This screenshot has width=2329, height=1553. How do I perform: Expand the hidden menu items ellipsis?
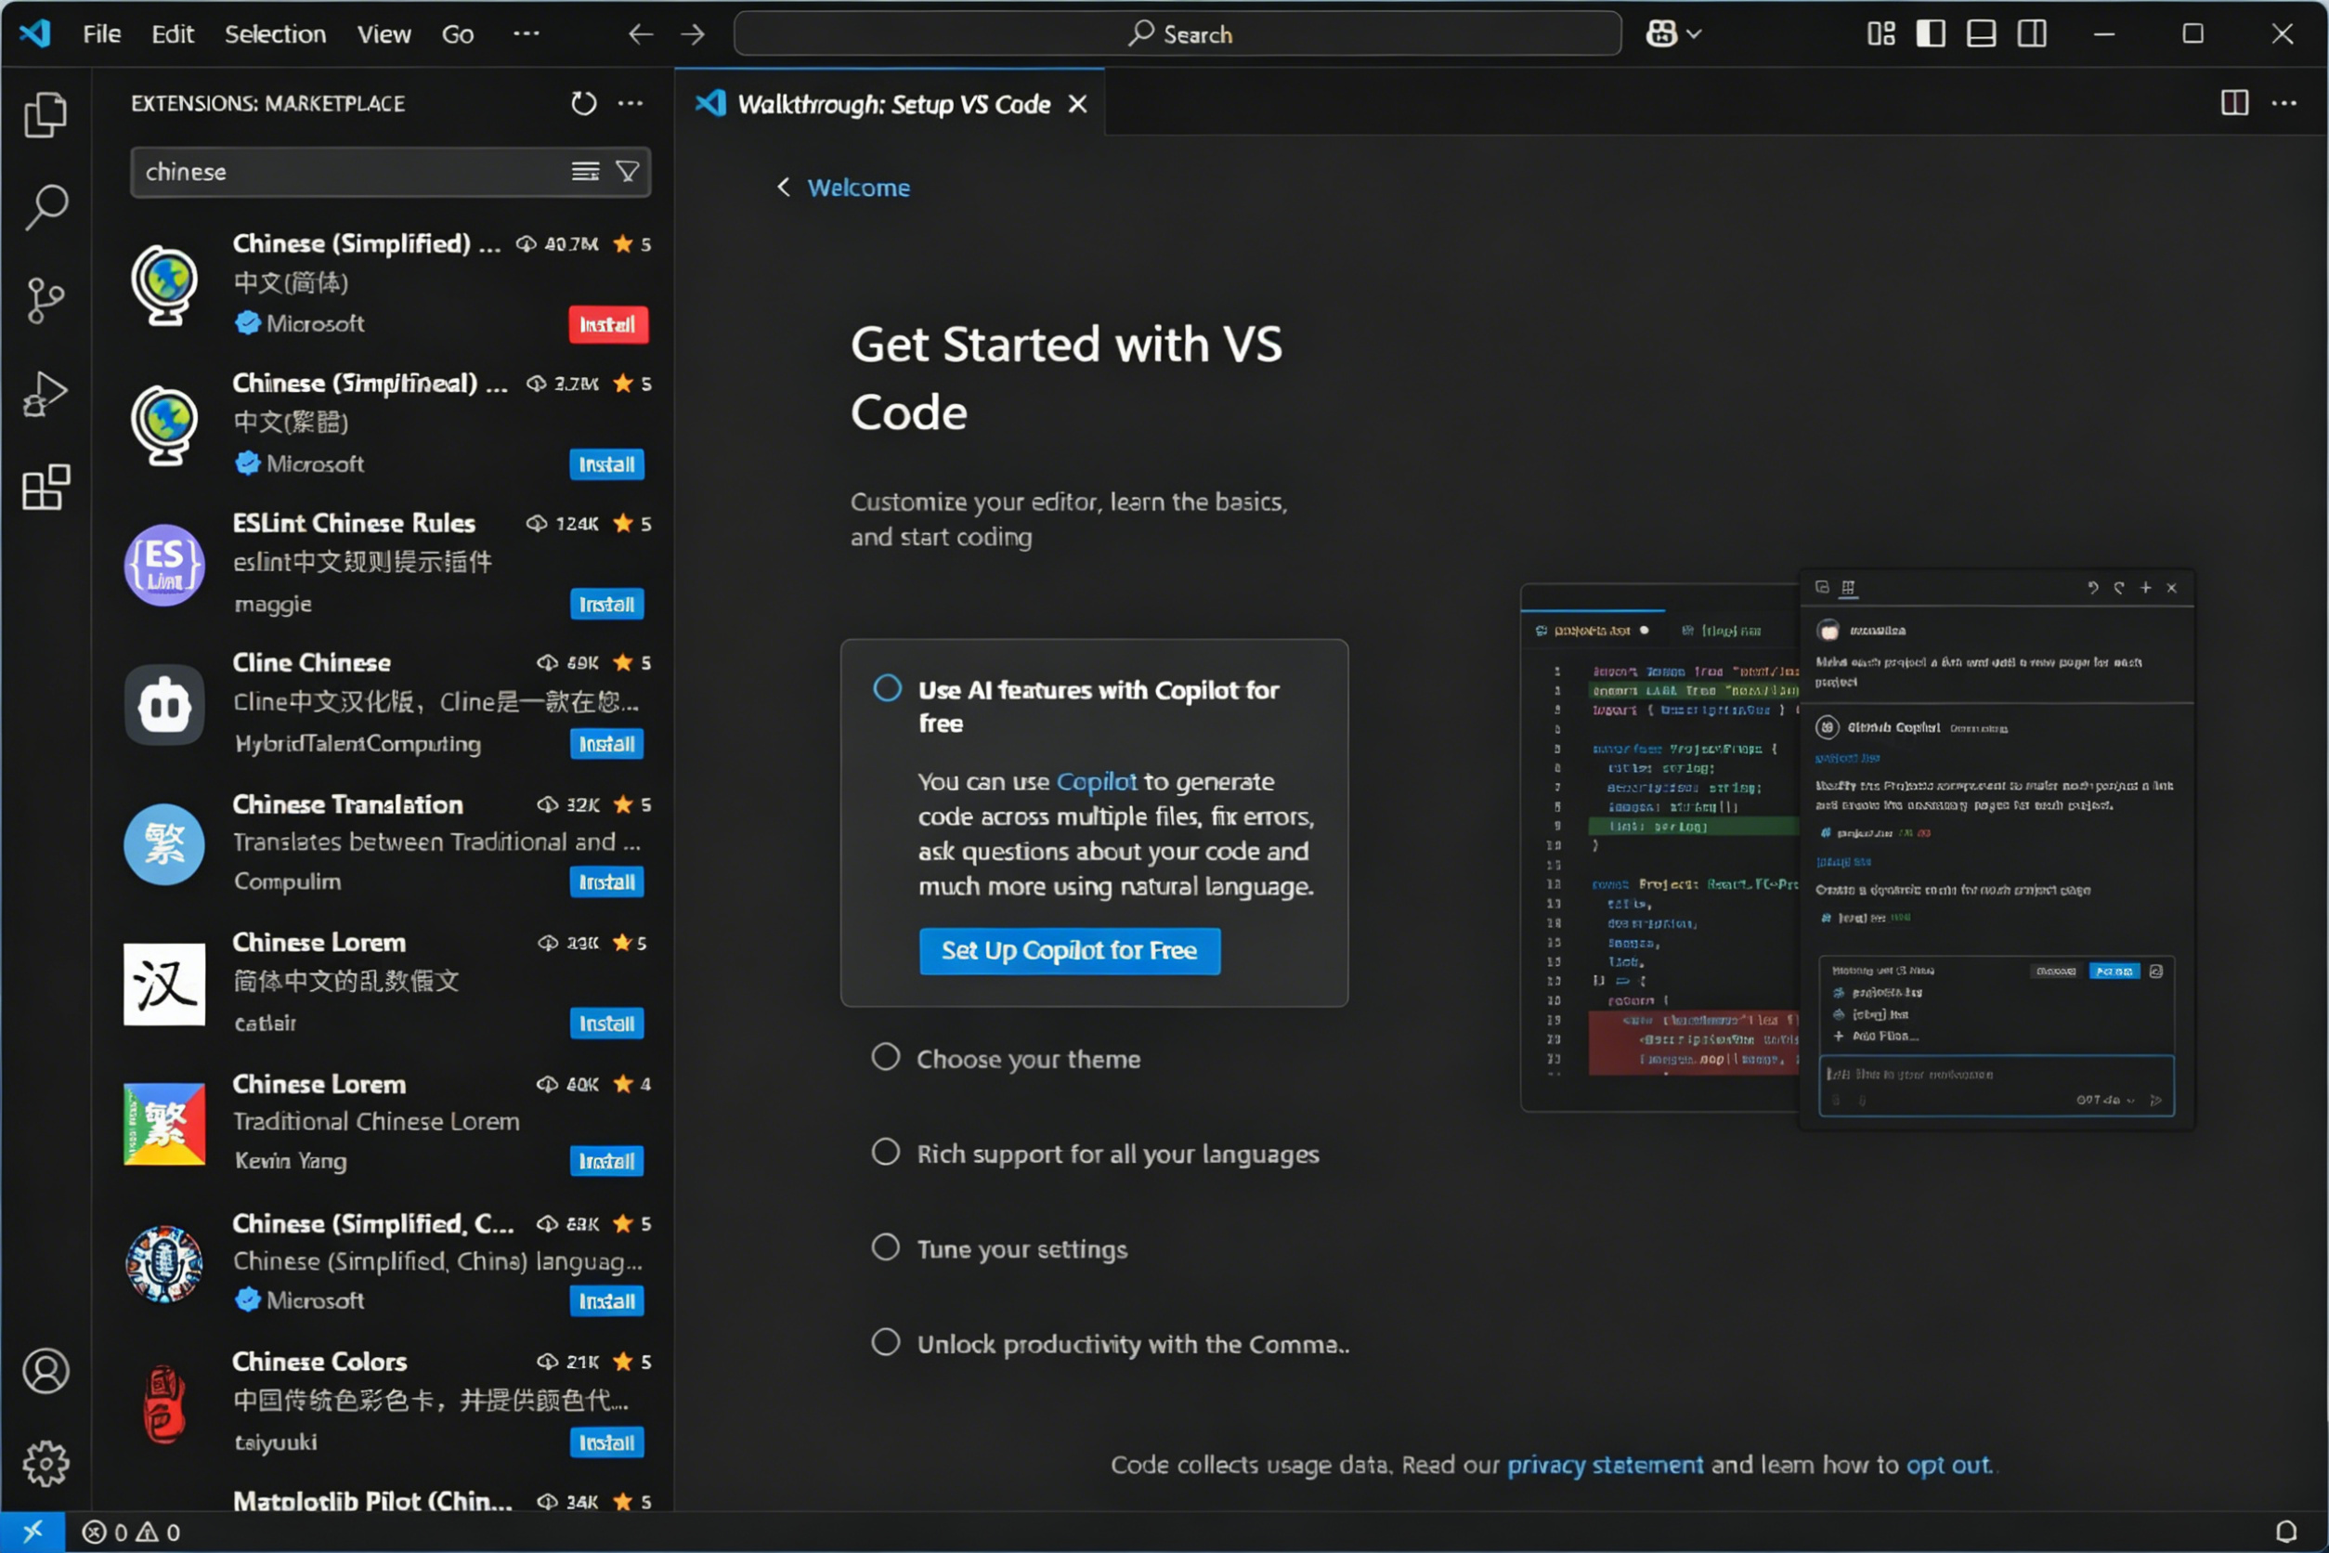point(526,34)
